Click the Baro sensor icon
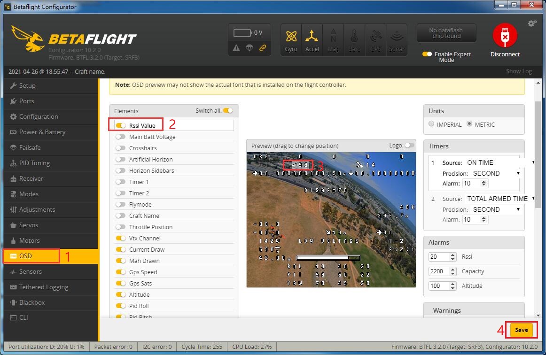The height and width of the screenshot is (355, 546). 354,40
